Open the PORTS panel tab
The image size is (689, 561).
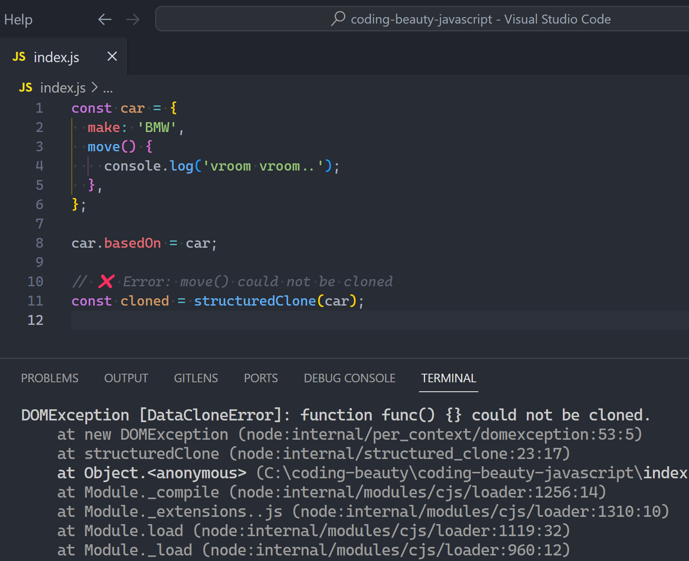[x=261, y=378]
